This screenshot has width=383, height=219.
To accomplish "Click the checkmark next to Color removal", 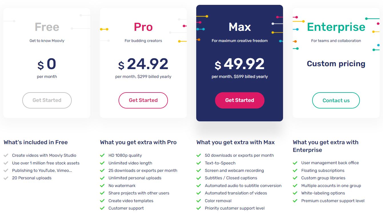I will point(199,201).
